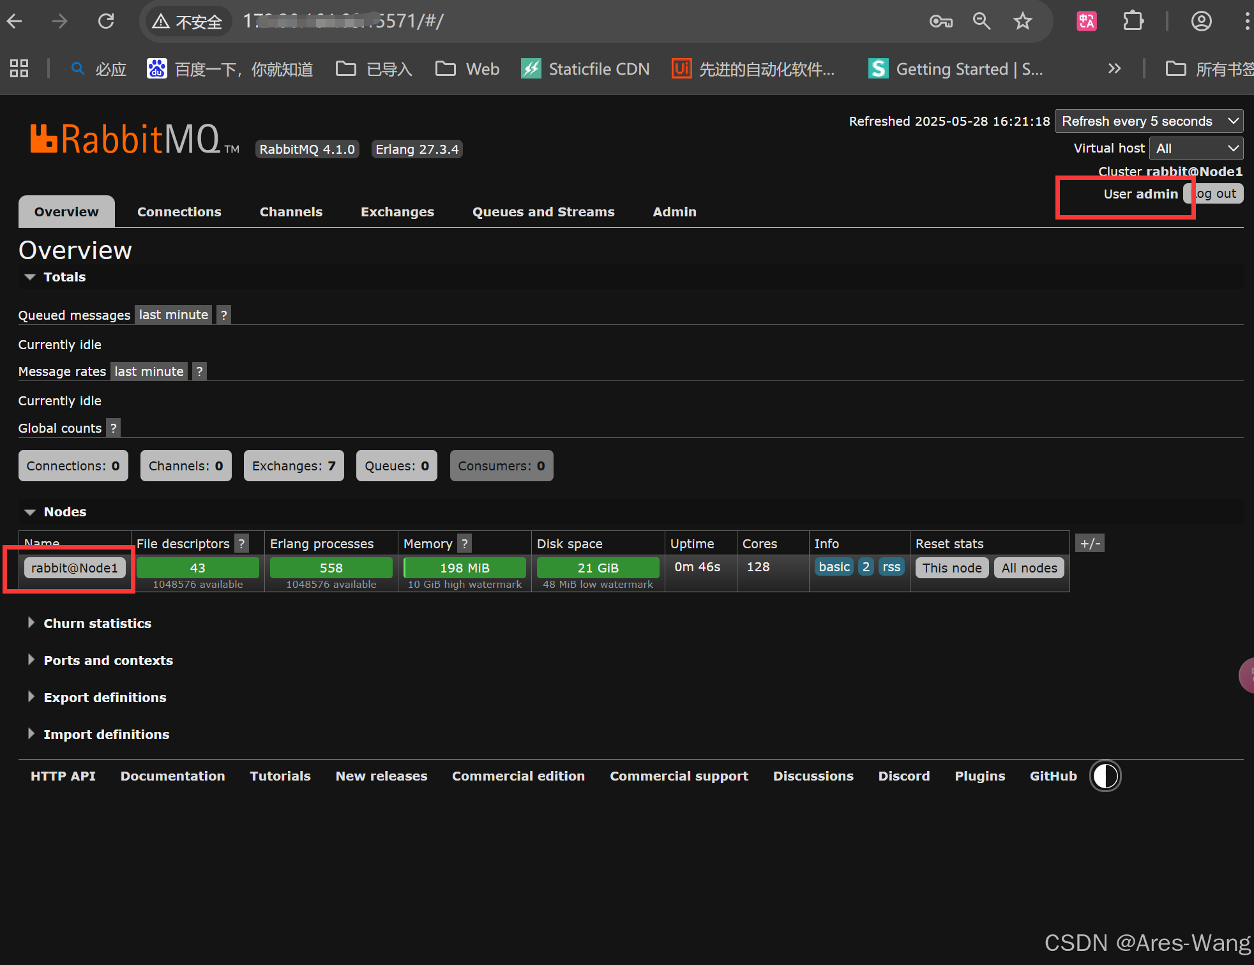Open the browser extensions puzzle icon
The height and width of the screenshot is (965, 1254).
click(x=1133, y=21)
